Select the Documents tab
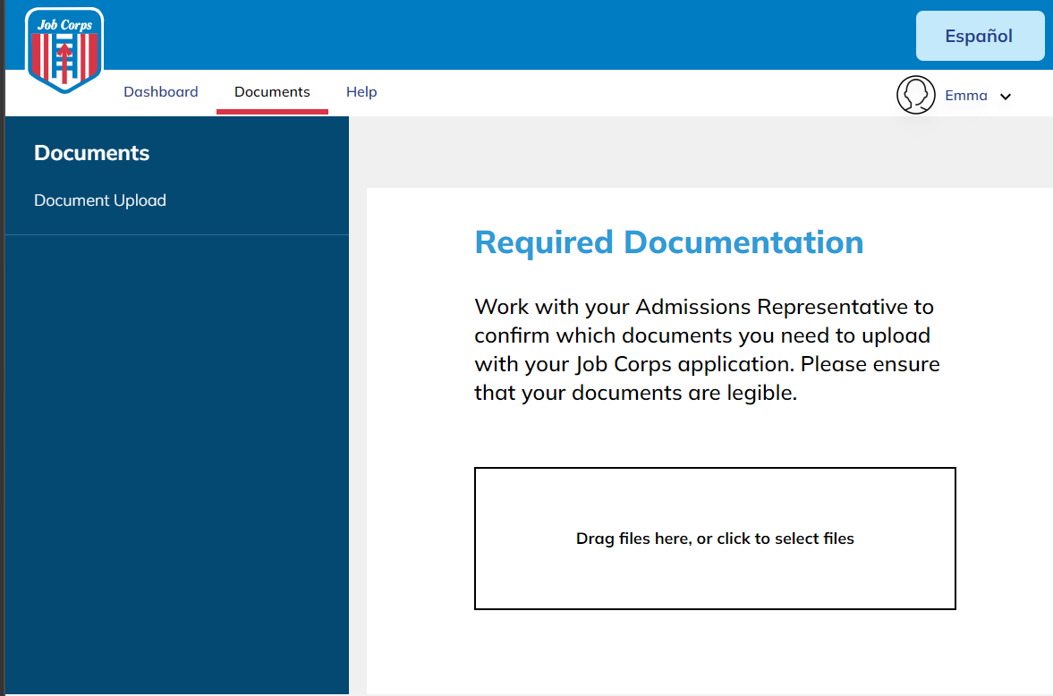The image size is (1053, 696). 272,92
